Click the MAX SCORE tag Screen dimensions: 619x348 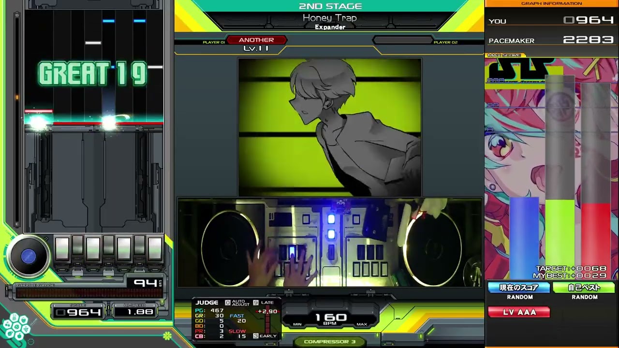504,55
